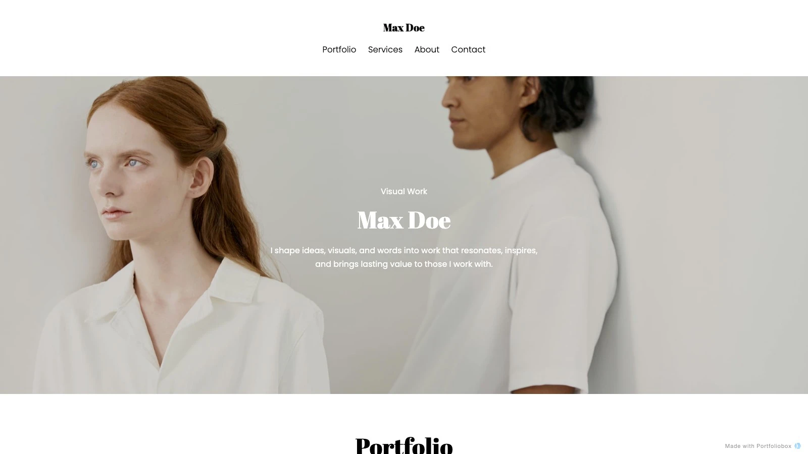
Task: Click the line 'and brings lasting value'
Action: [404, 264]
